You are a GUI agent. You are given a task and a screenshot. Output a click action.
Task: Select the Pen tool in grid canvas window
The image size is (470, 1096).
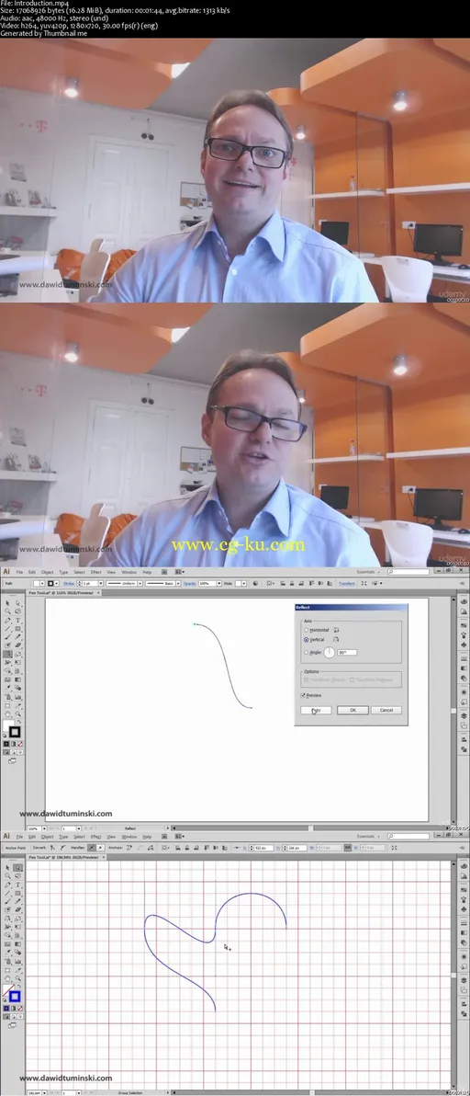pyautogui.click(x=7, y=885)
